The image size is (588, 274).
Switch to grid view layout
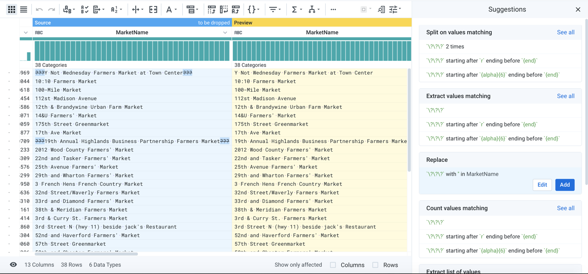[x=12, y=9]
